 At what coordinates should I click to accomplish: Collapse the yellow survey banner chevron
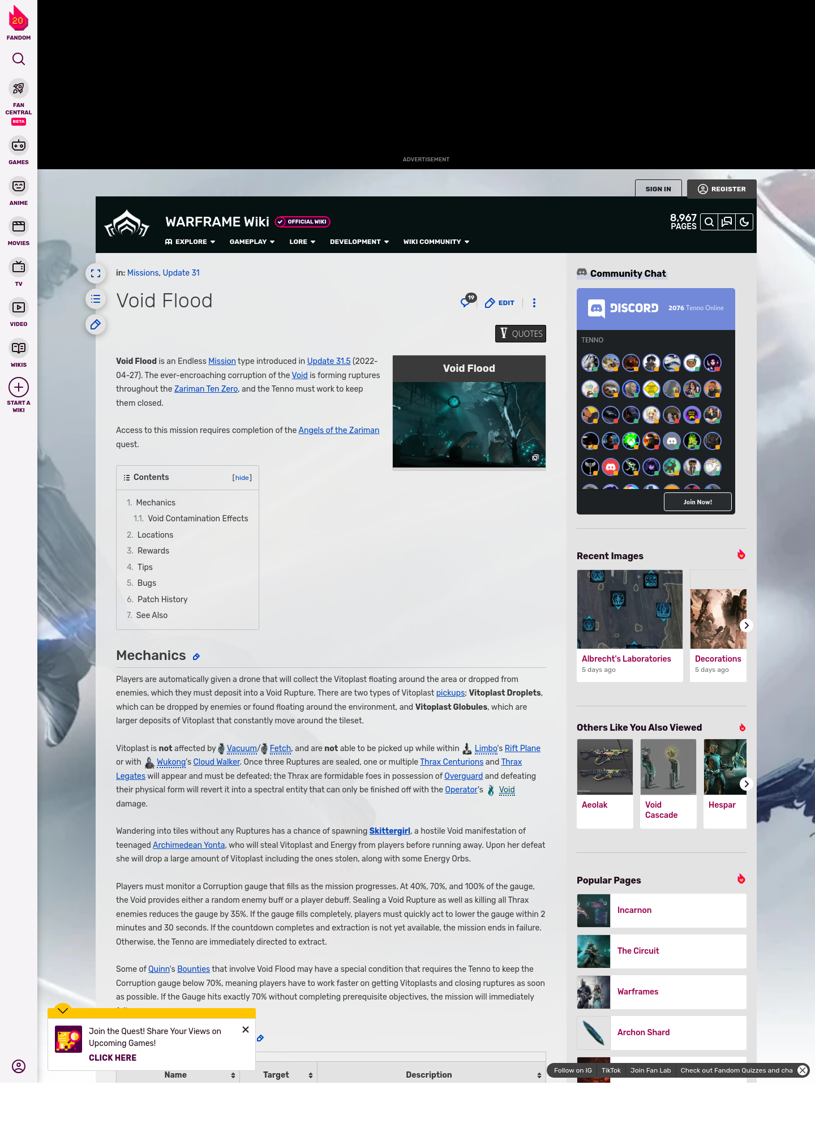(63, 1010)
